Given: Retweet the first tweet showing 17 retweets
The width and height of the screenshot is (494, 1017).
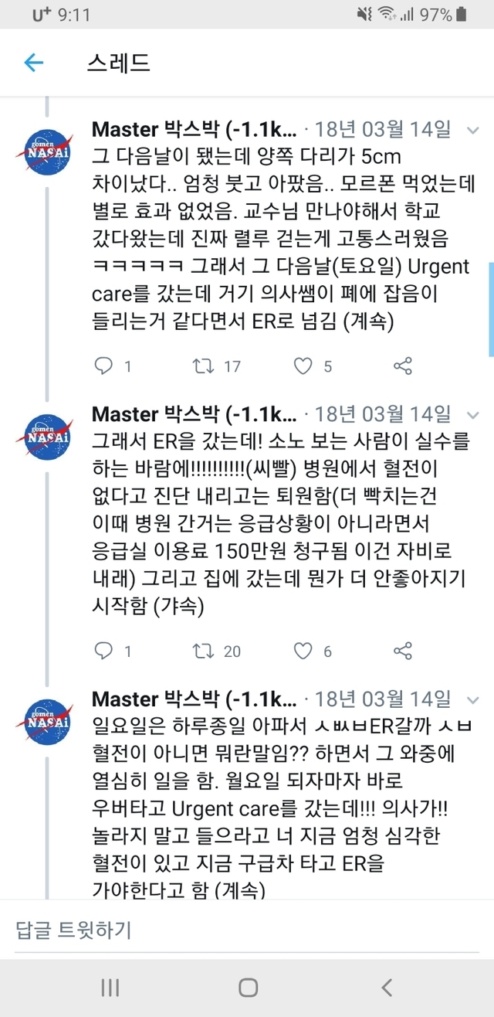Looking at the screenshot, I should point(204,366).
